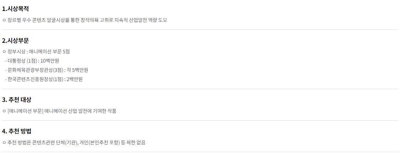Click the [애니메이션 부문] bracketed label
The width and height of the screenshot is (401, 155).
[25, 111]
